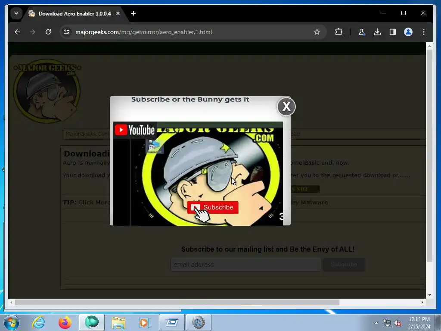Click the mailing list Subscribe button

[x=344, y=265]
